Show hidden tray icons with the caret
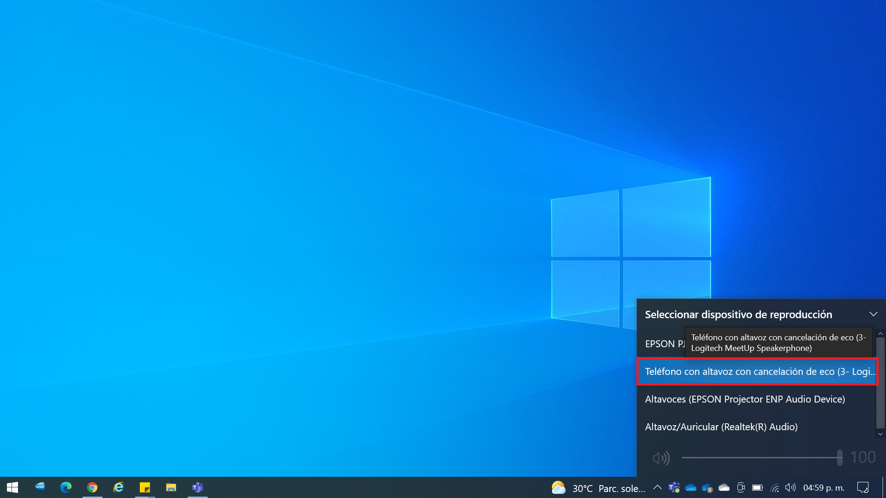886x498 pixels. coord(658,487)
